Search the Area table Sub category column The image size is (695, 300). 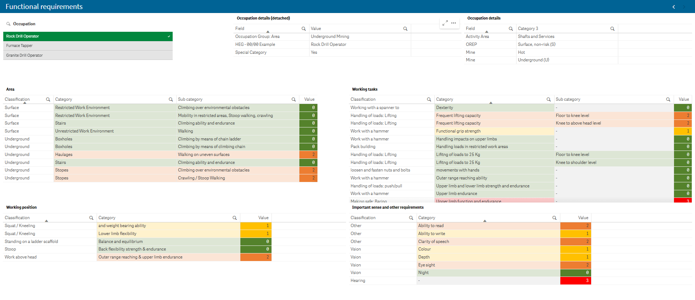coord(294,100)
